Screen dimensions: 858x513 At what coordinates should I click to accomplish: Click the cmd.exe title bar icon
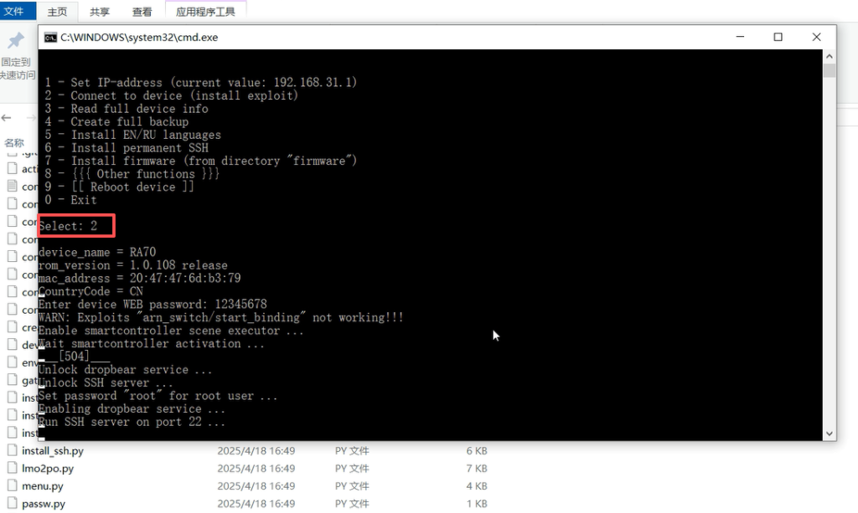(50, 38)
